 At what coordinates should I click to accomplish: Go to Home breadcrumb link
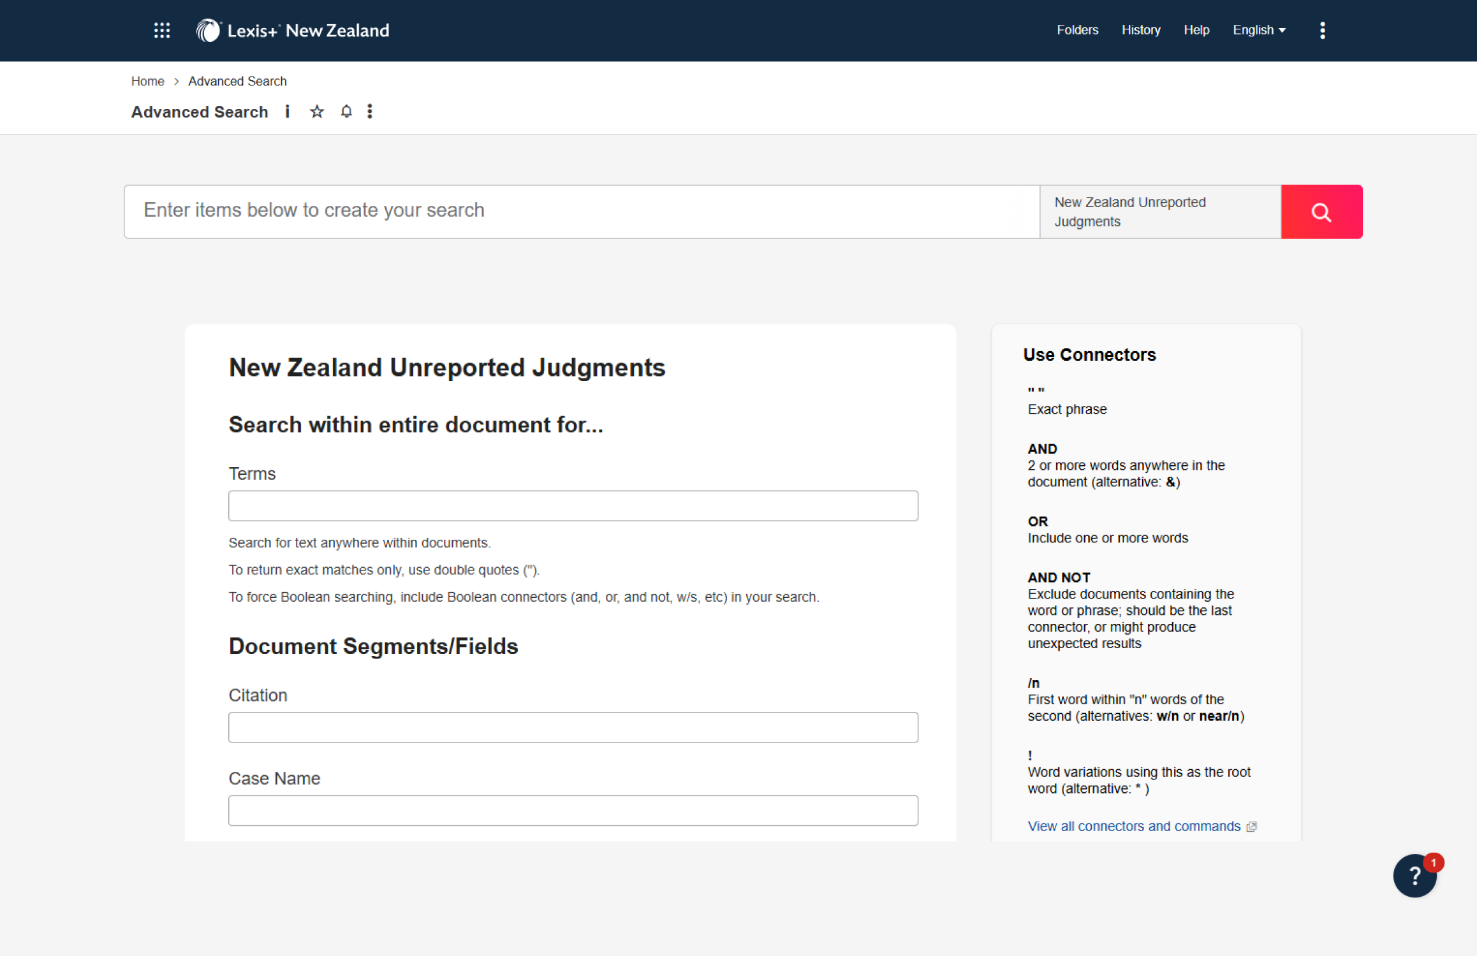tap(147, 81)
